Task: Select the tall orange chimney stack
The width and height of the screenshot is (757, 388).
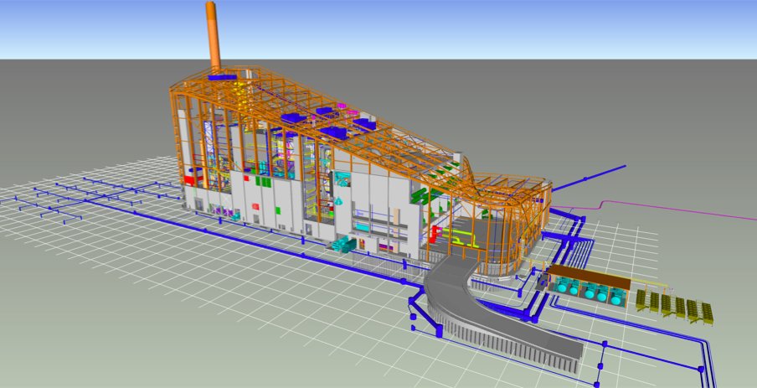Action: click(x=213, y=36)
